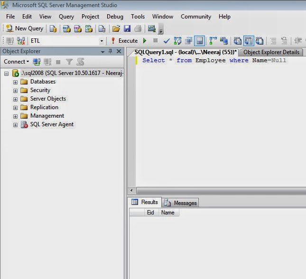The image size is (306, 279).
Task: Click the Filter funnel icon
Action: pos(69,62)
